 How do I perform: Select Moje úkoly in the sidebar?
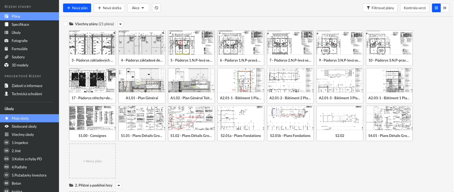tap(20, 118)
